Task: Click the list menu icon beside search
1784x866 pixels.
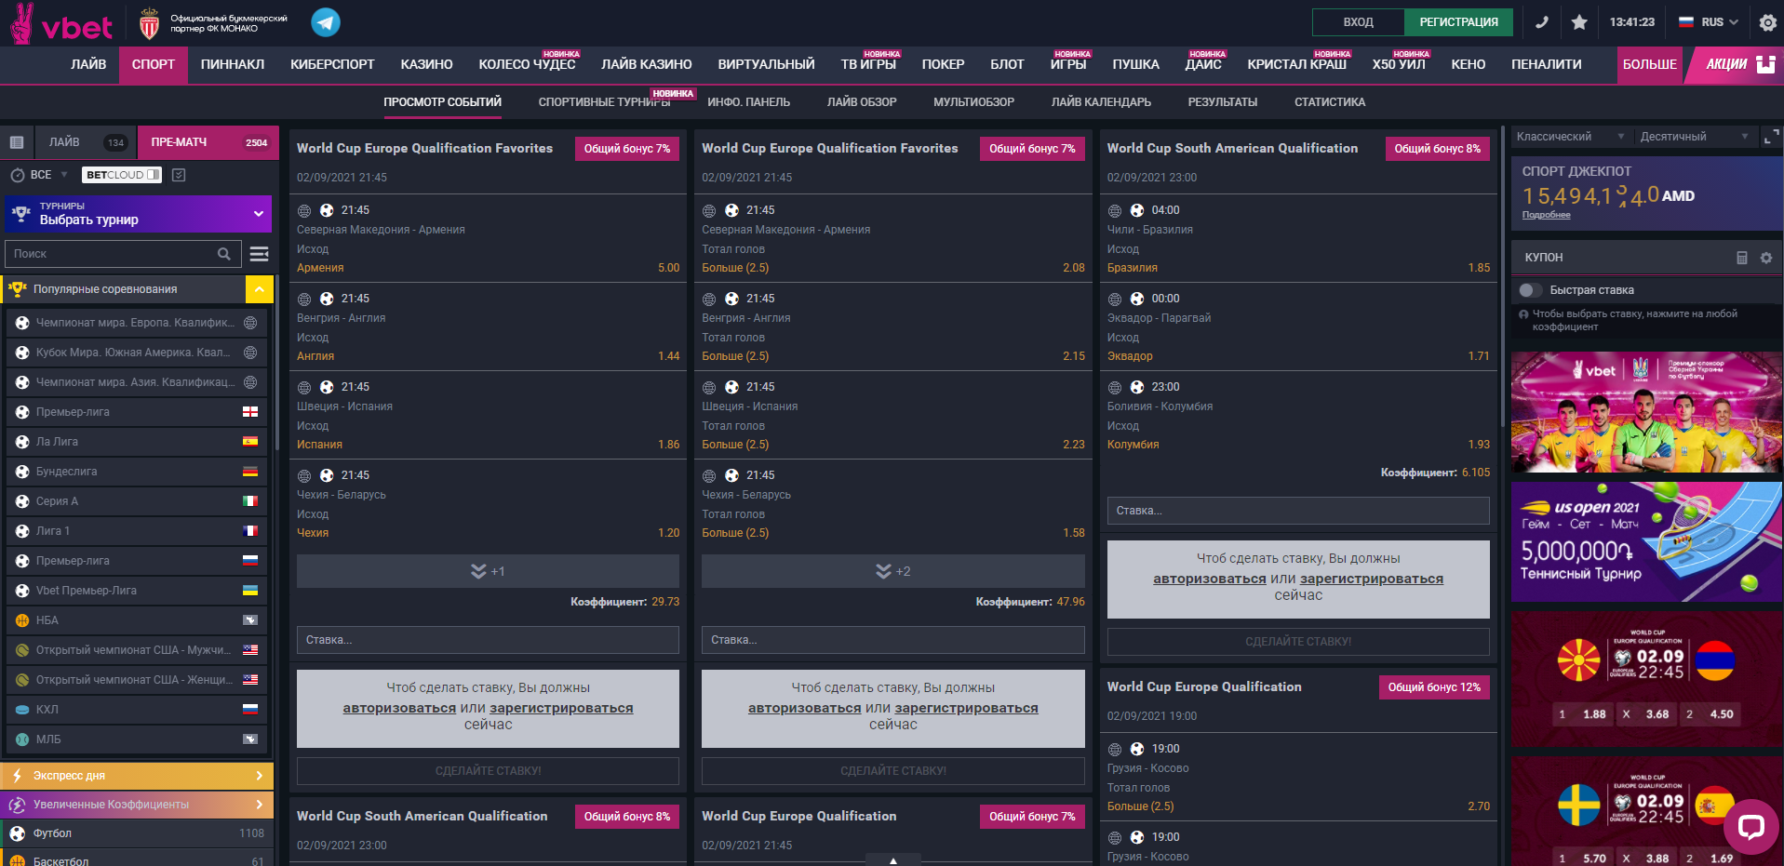Action: [260, 254]
